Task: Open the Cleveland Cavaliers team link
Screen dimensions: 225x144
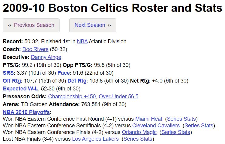Action: tap(156, 126)
